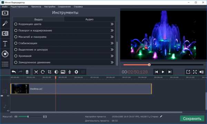Image resolution: width=207 pixels, height=124 pixels.
Task: Click the timeline horizontal scrollbar
Action: [x=96, y=112]
